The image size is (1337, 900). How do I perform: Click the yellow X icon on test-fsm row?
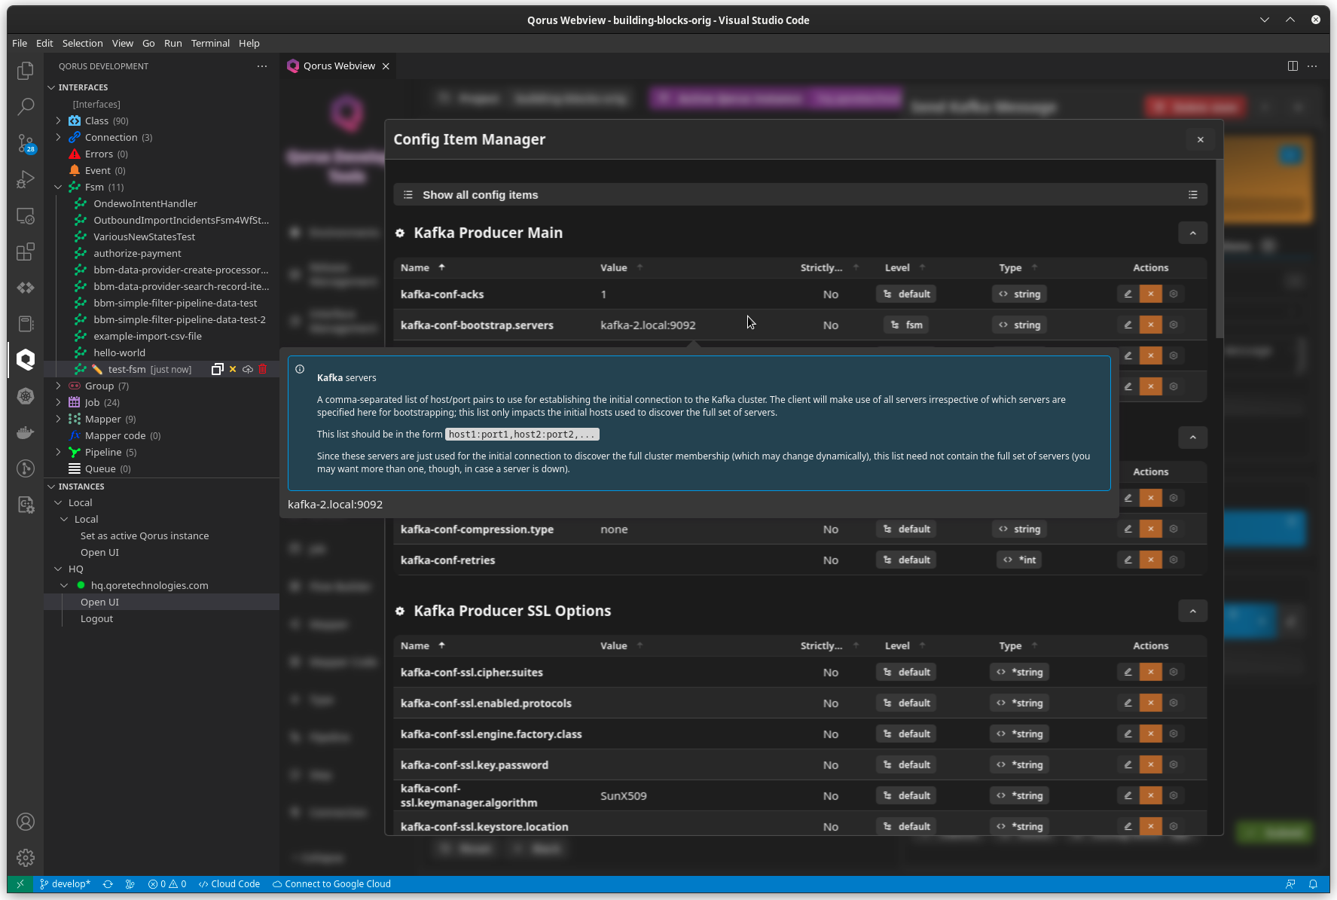(x=233, y=369)
